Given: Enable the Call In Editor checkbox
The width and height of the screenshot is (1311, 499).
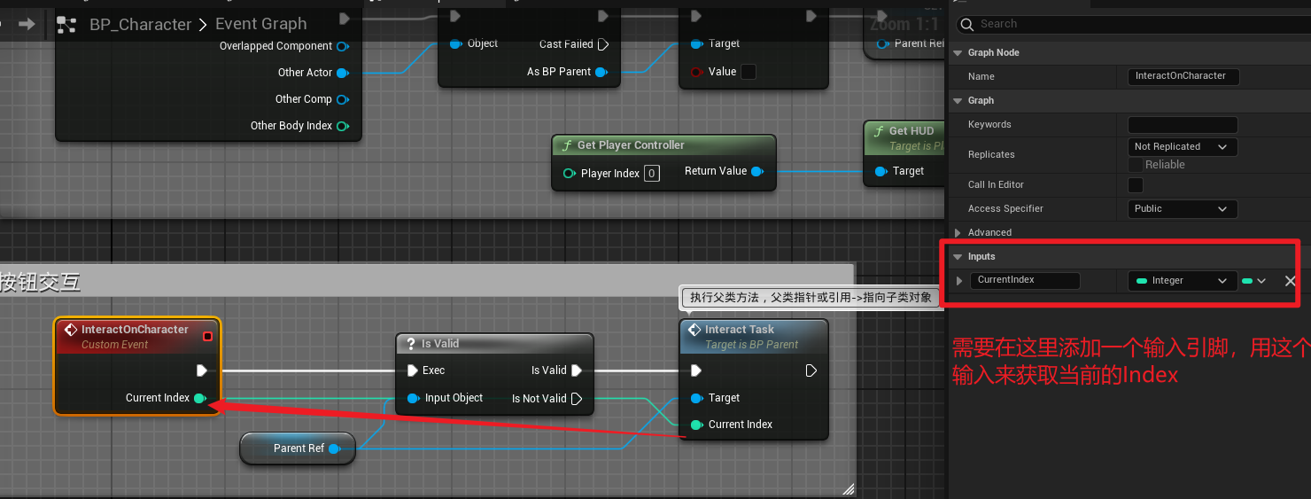Looking at the screenshot, I should pyautogui.click(x=1136, y=185).
